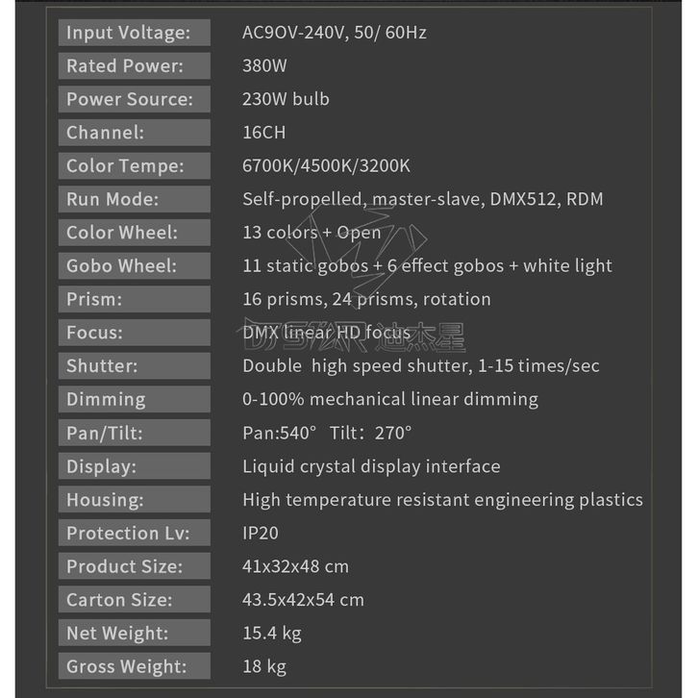Click the Focus label cell
Viewport: 698px width, 698px height.
click(x=134, y=333)
